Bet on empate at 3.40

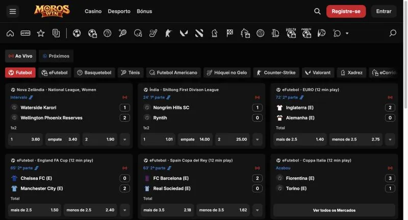(x=62, y=140)
